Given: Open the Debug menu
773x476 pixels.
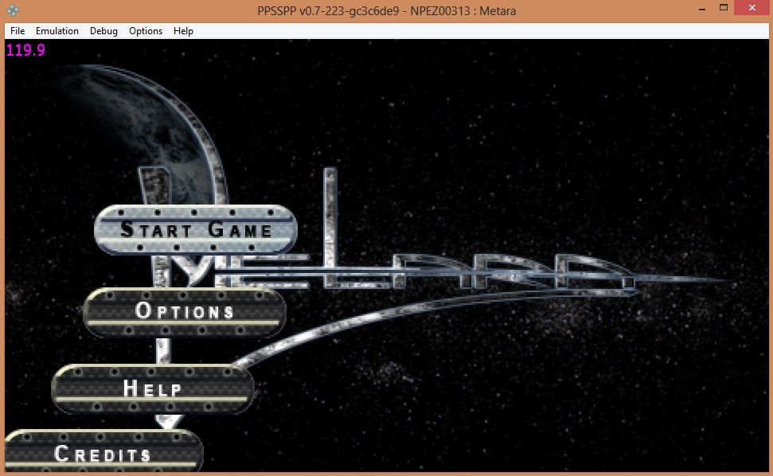Looking at the screenshot, I should 103,31.
